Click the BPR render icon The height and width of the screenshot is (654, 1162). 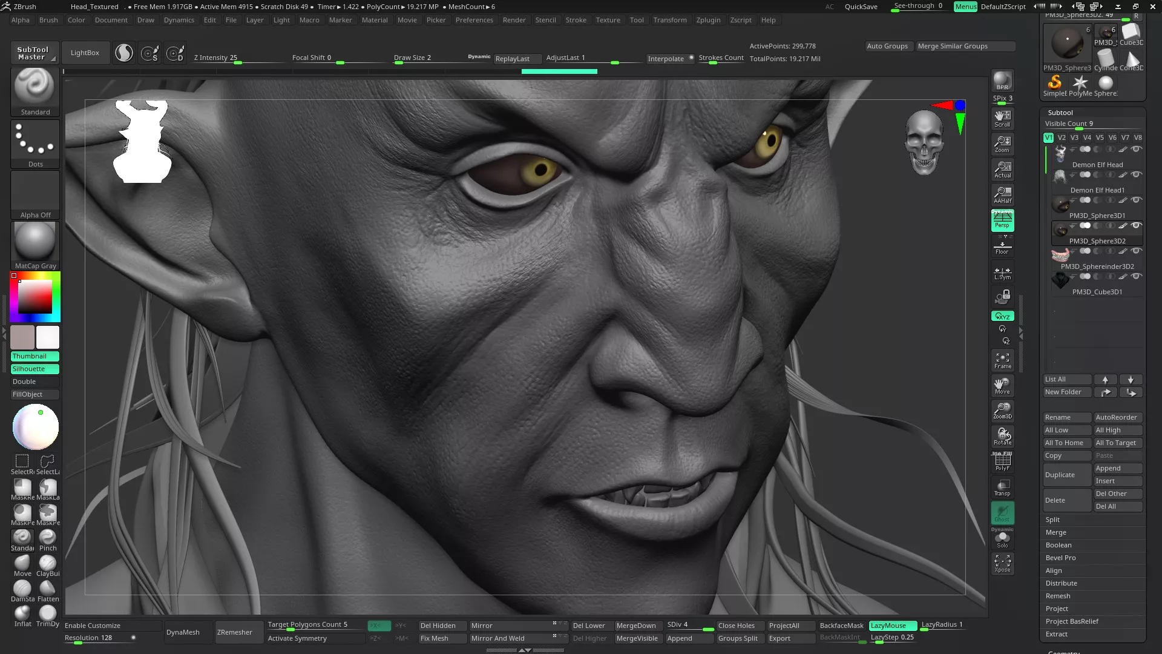tap(1002, 81)
